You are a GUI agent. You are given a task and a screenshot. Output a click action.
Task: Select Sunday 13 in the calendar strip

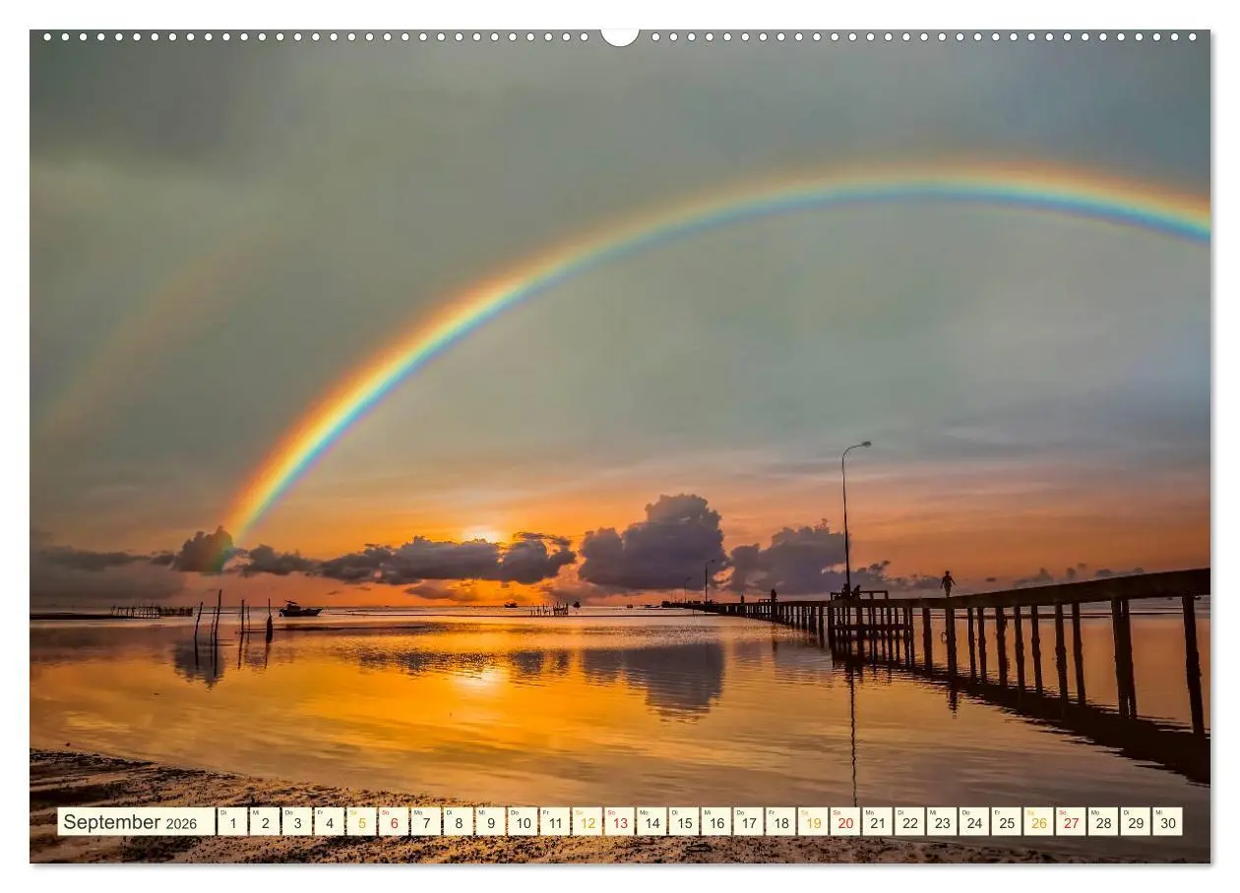(x=619, y=822)
